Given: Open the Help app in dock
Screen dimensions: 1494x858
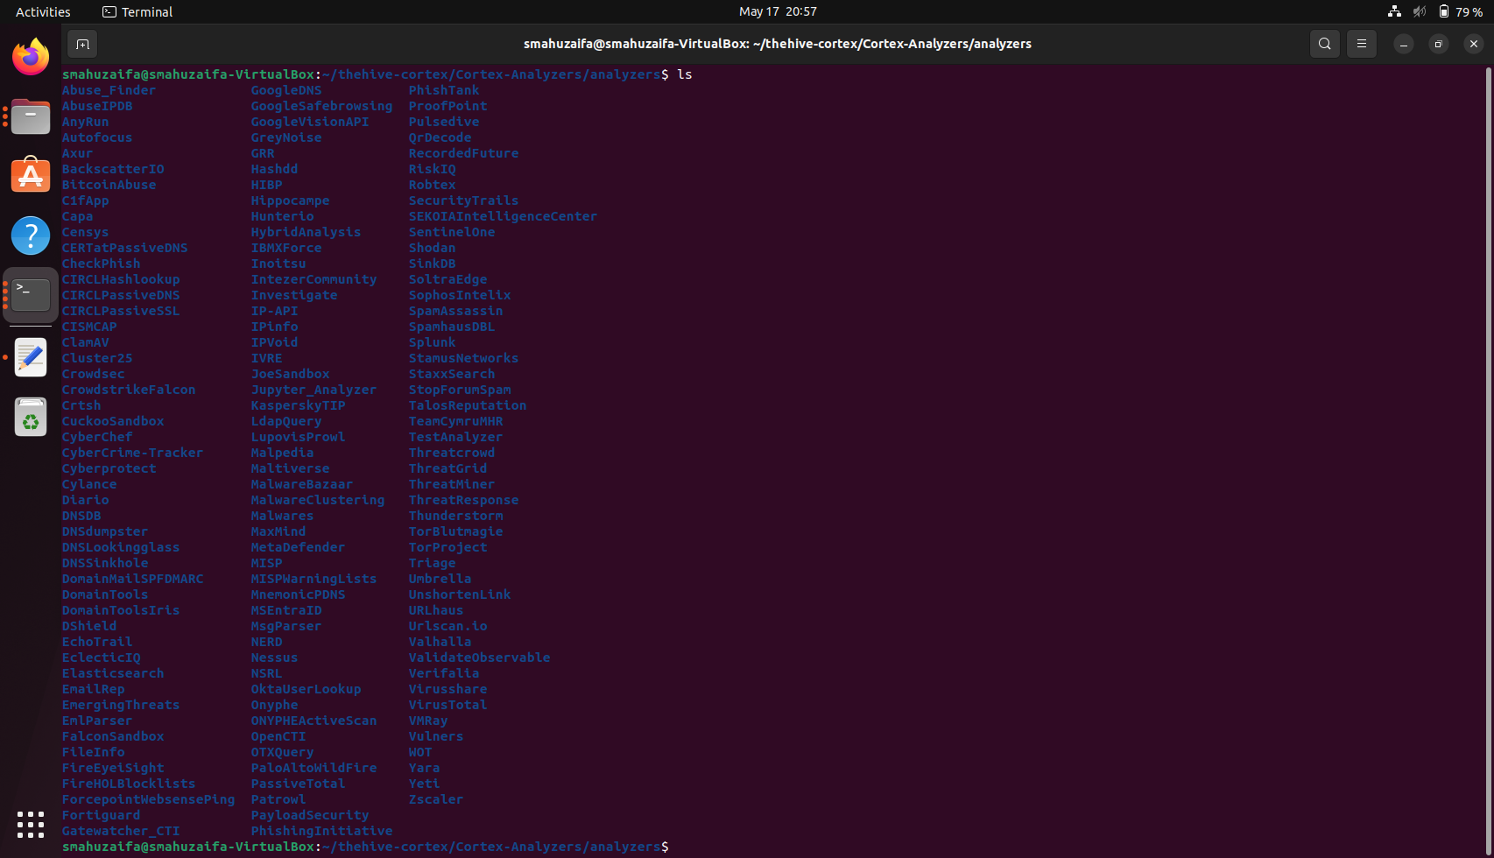Looking at the screenshot, I should click(x=31, y=236).
